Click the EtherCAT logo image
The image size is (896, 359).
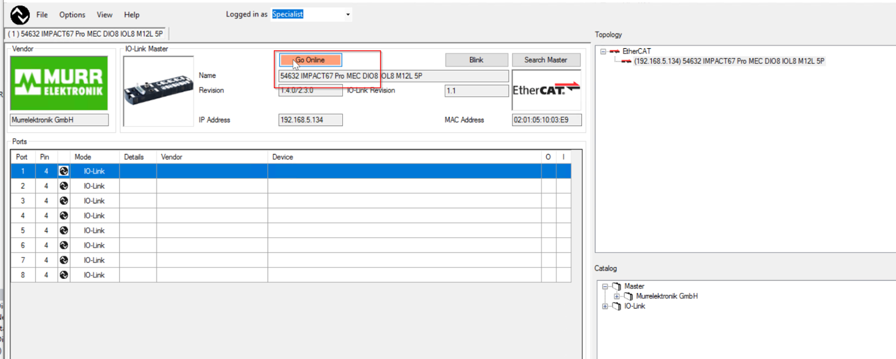click(x=547, y=90)
